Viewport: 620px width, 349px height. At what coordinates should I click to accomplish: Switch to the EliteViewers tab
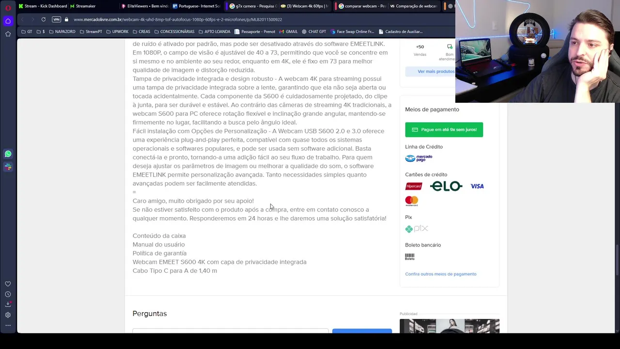tap(145, 6)
